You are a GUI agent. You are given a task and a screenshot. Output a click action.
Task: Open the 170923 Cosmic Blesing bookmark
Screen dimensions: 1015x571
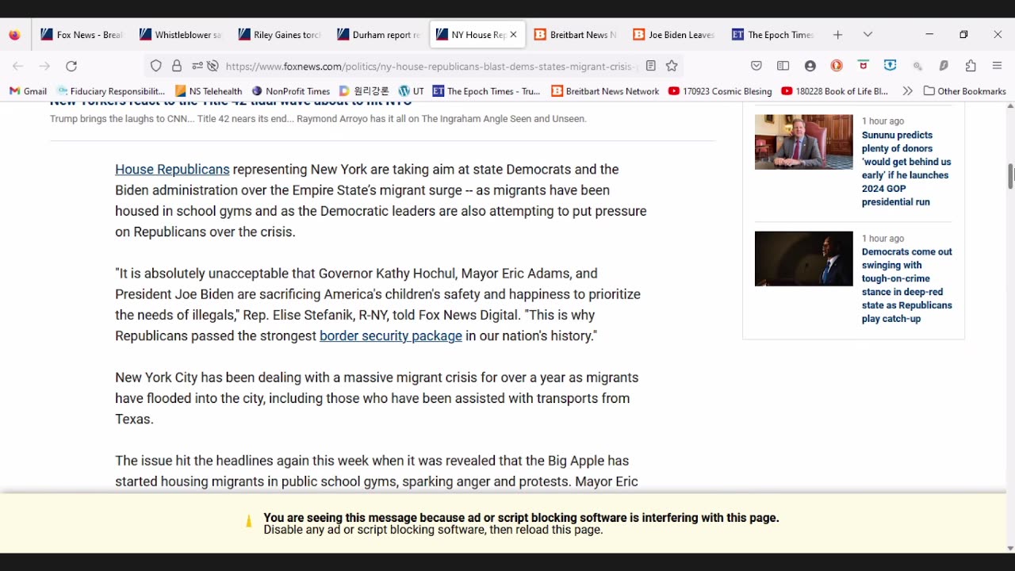720,91
